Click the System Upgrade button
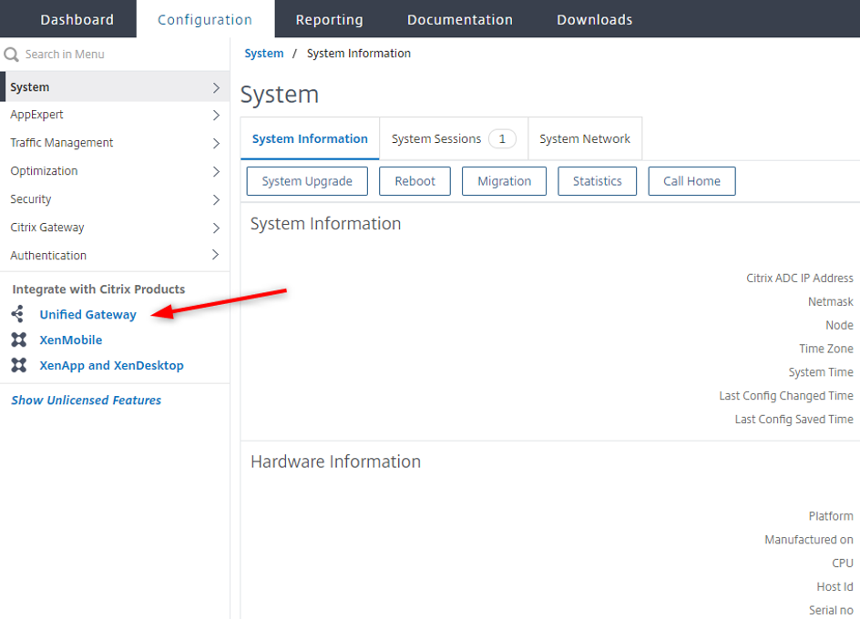The width and height of the screenshot is (860, 619). coord(307,181)
